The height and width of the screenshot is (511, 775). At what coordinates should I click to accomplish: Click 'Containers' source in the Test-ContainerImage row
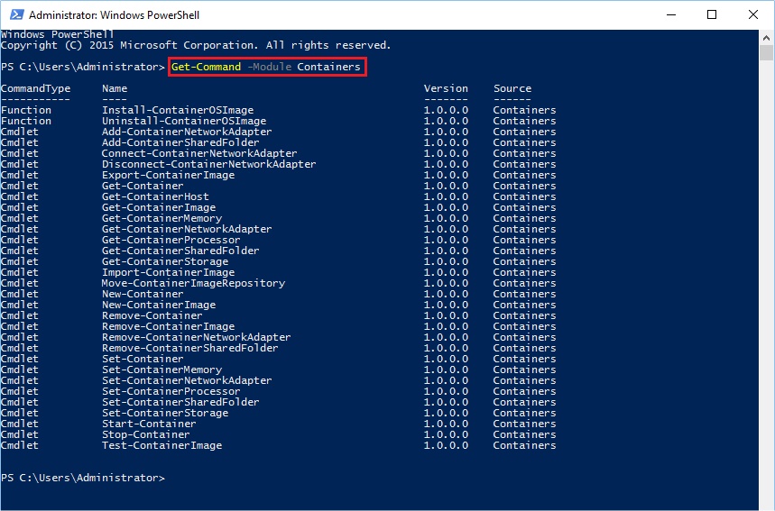point(524,445)
